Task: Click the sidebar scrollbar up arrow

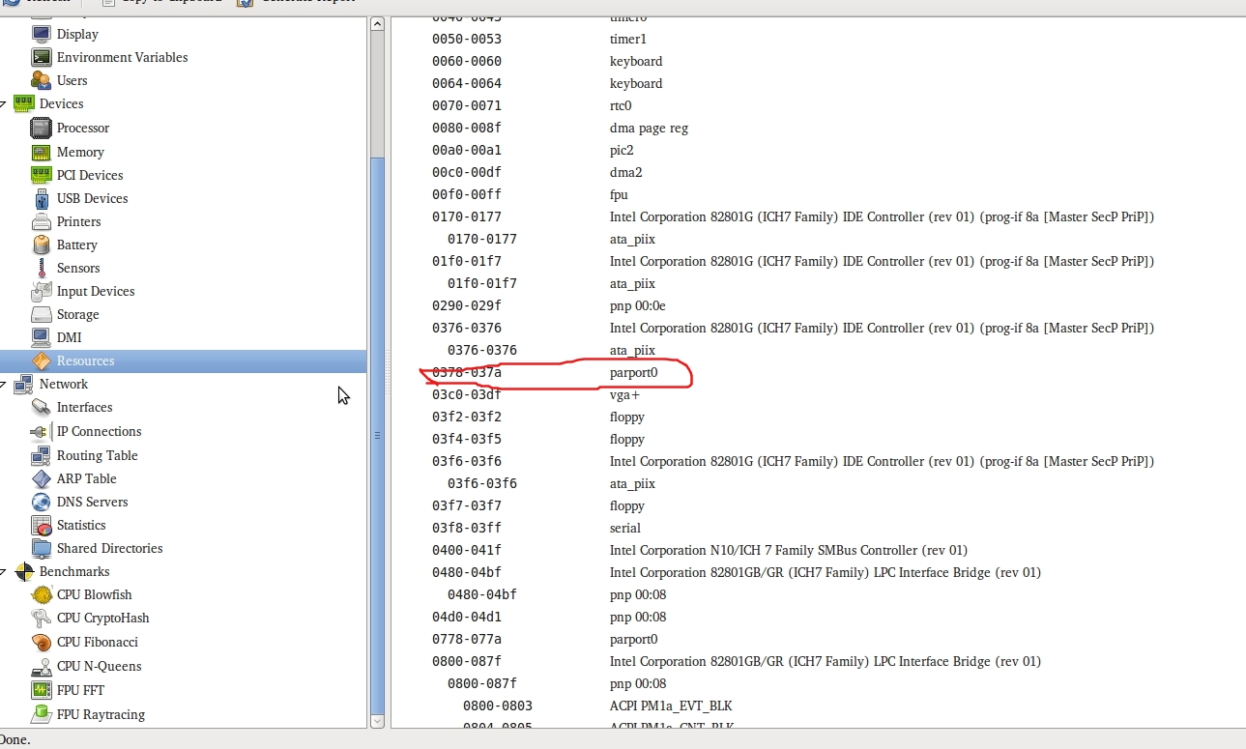Action: pos(377,23)
